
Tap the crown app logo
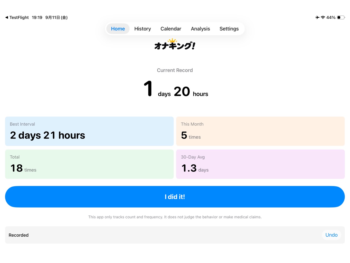pos(175,45)
